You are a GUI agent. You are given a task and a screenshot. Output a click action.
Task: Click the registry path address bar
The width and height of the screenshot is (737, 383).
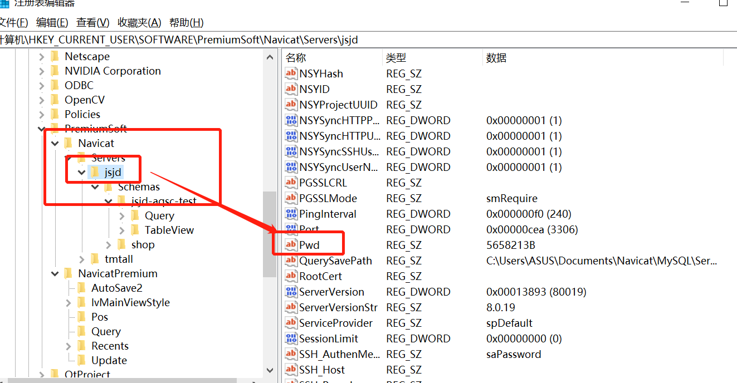tap(368, 40)
